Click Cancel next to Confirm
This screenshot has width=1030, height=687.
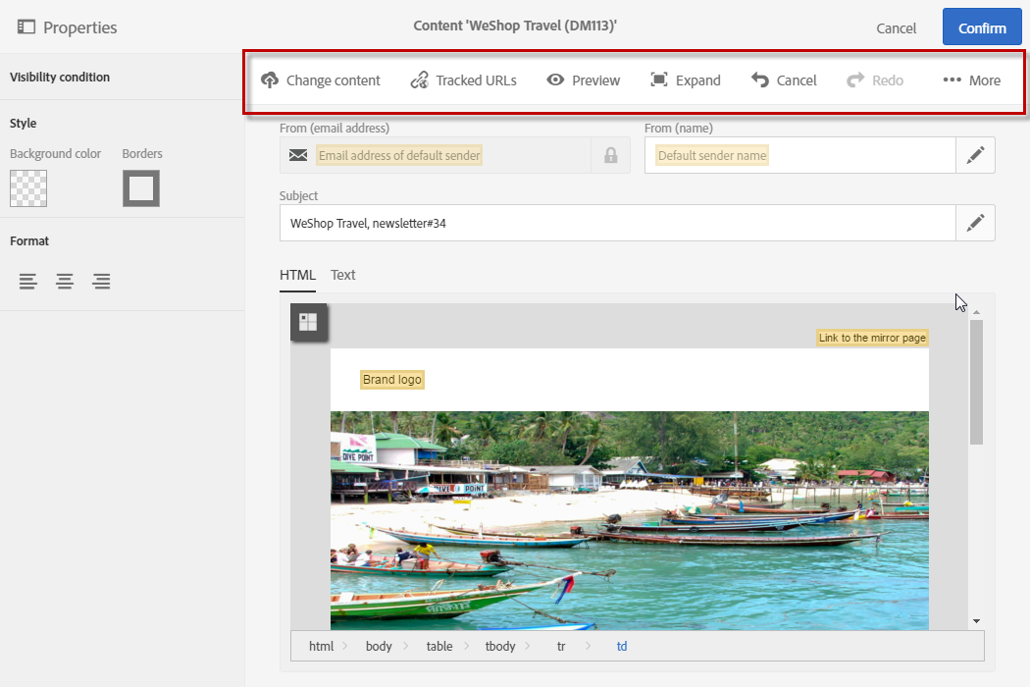(x=896, y=28)
